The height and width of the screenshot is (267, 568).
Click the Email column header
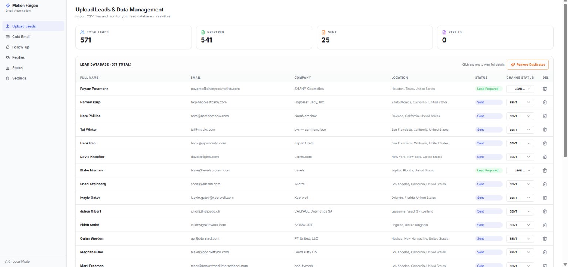[x=196, y=77]
